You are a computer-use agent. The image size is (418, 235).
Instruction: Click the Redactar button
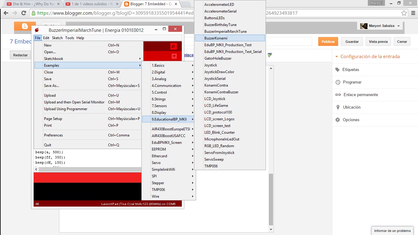[x=21, y=55]
